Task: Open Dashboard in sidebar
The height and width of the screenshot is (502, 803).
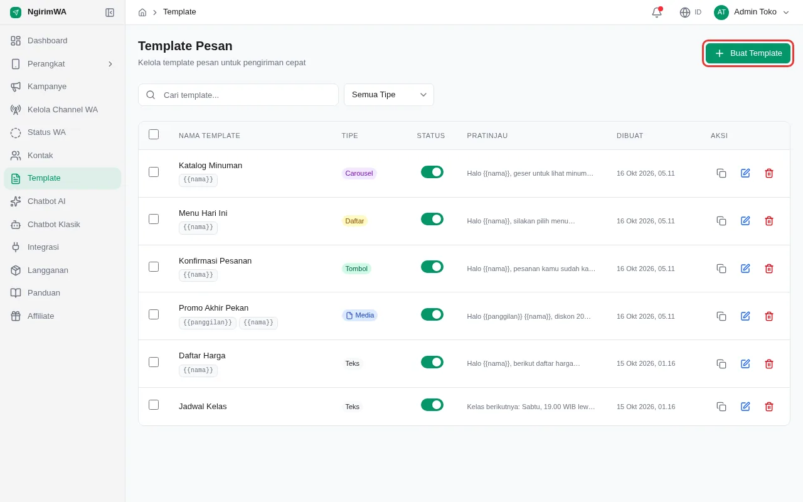Action: pyautogui.click(x=63, y=41)
